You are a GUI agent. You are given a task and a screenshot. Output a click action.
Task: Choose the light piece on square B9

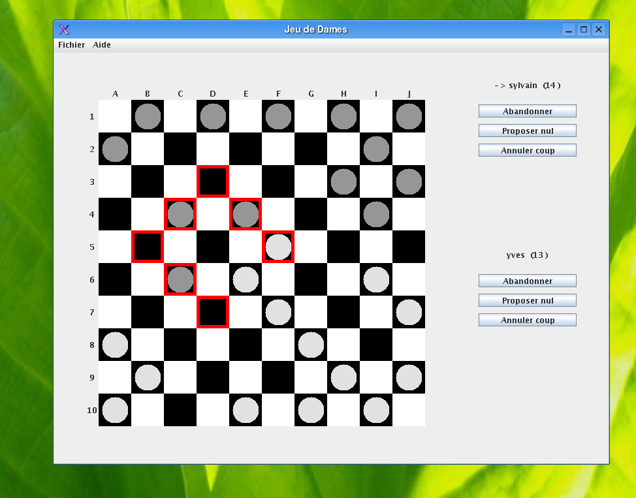pos(148,377)
